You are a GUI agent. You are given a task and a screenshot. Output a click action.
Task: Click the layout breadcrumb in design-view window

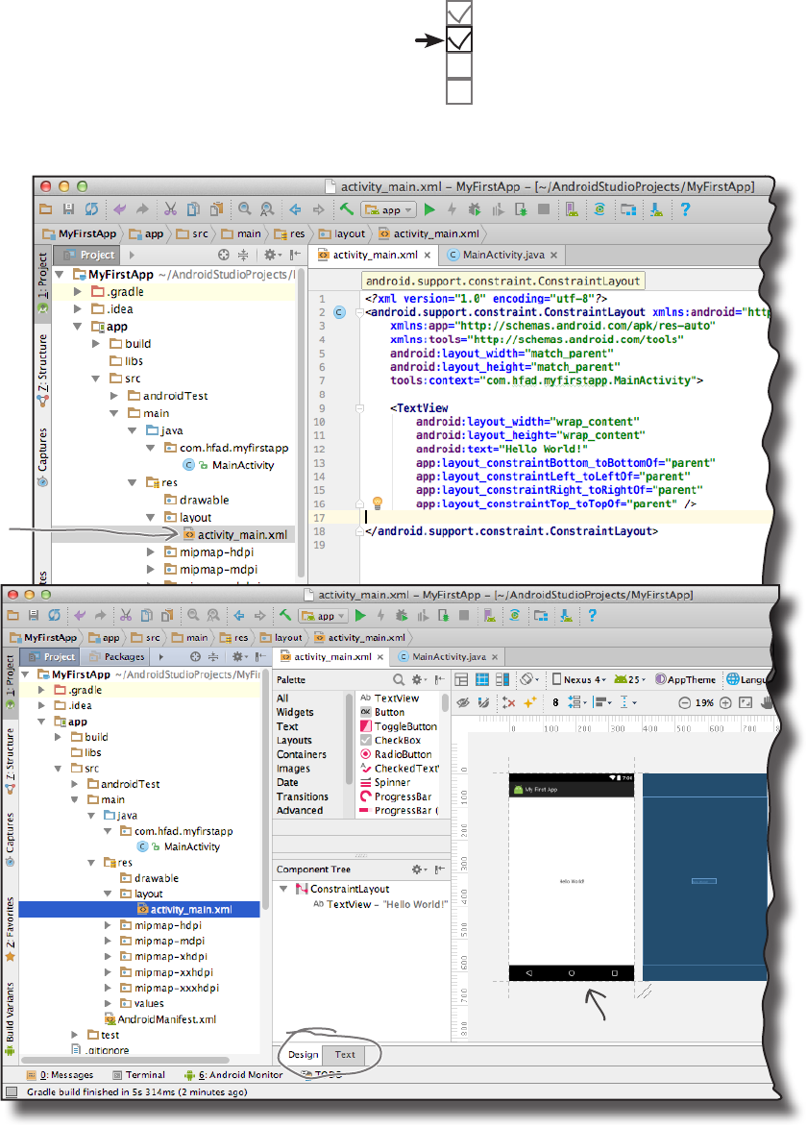(281, 638)
